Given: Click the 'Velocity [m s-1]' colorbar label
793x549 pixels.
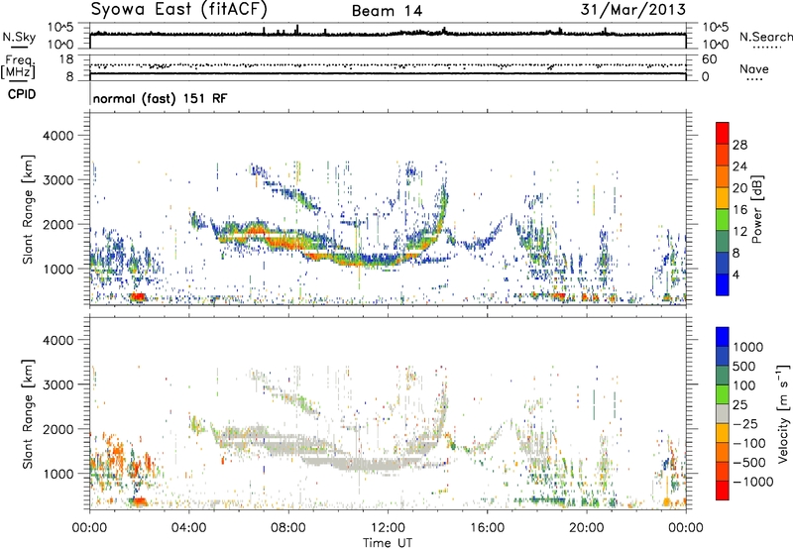Looking at the screenshot, I should click(x=783, y=414).
